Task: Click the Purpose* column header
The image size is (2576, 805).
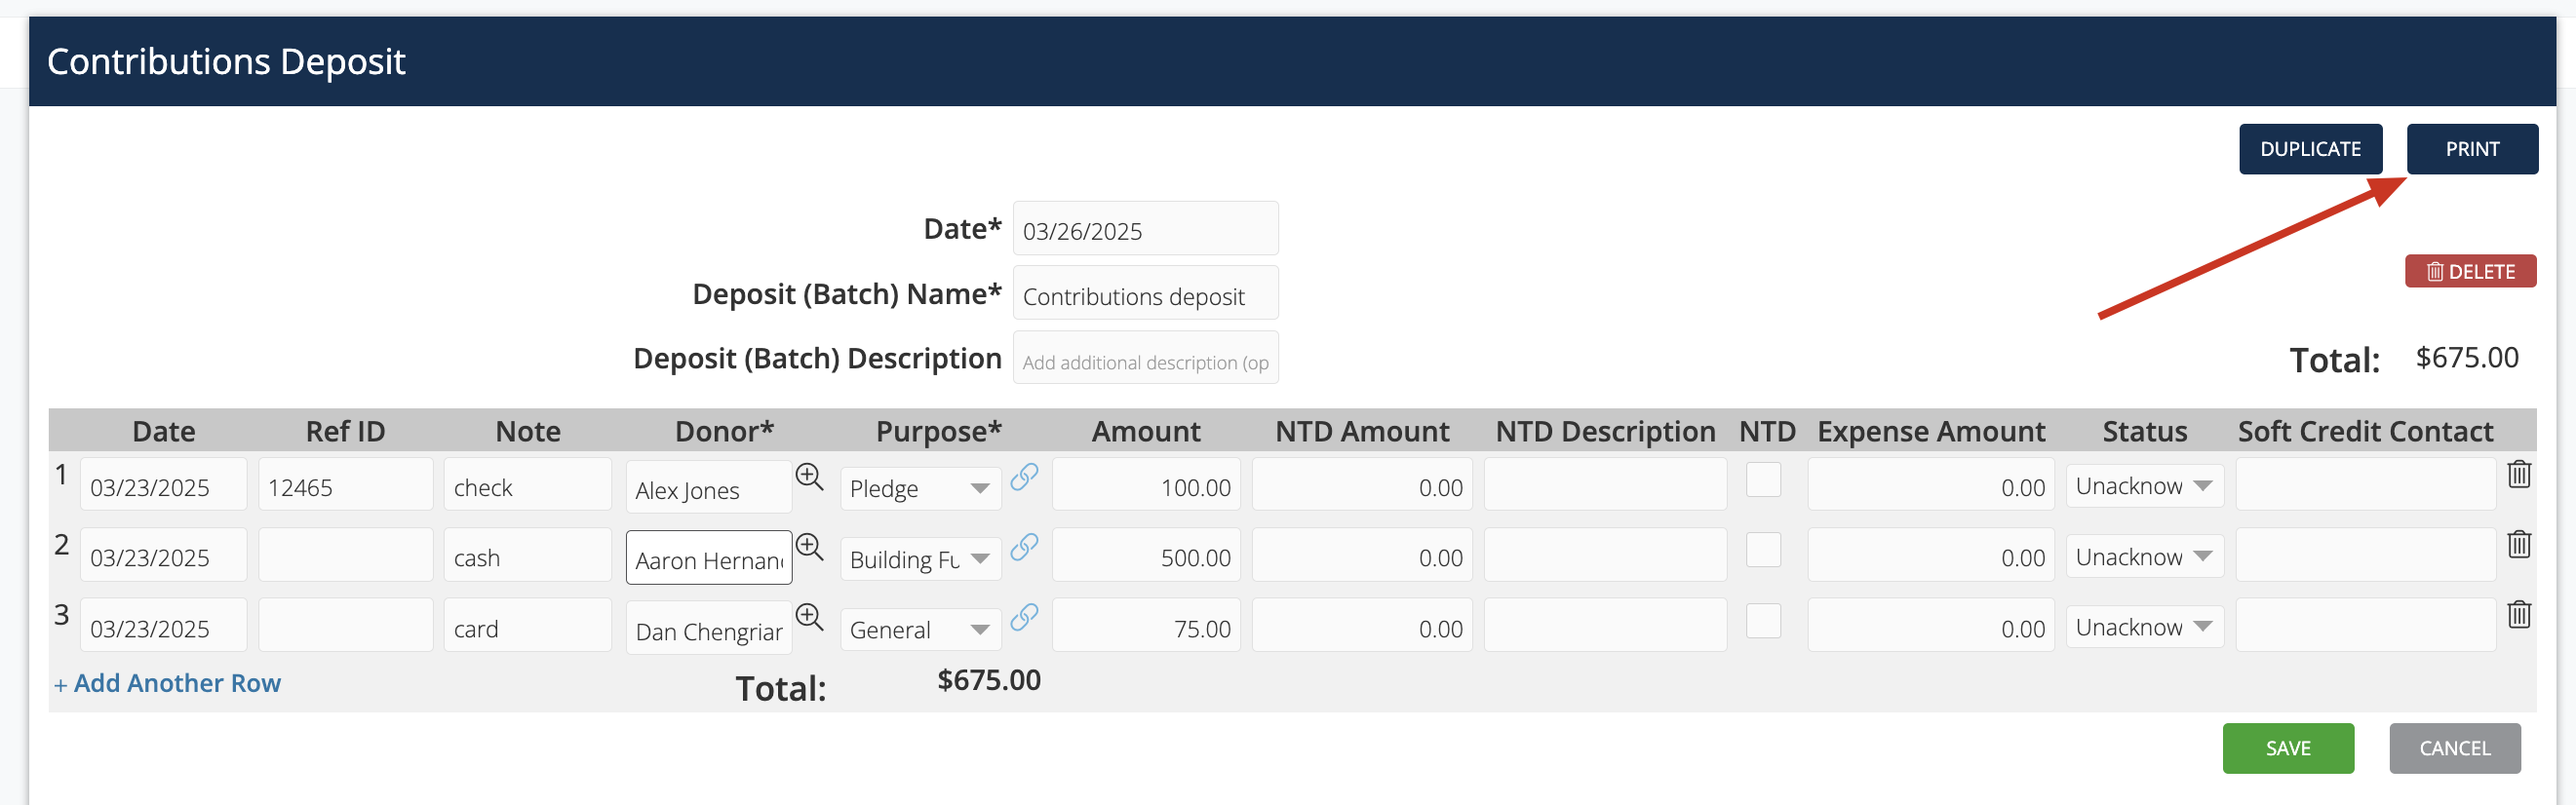Action: click(938, 431)
